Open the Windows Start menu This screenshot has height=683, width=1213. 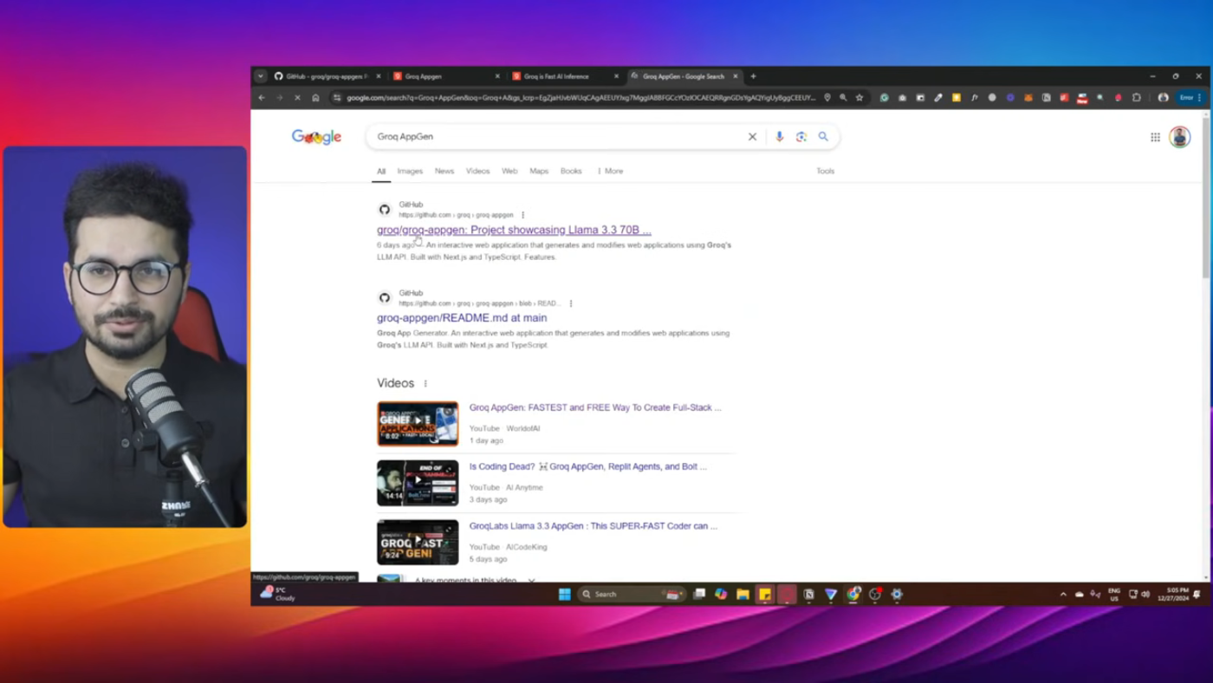coord(565,594)
